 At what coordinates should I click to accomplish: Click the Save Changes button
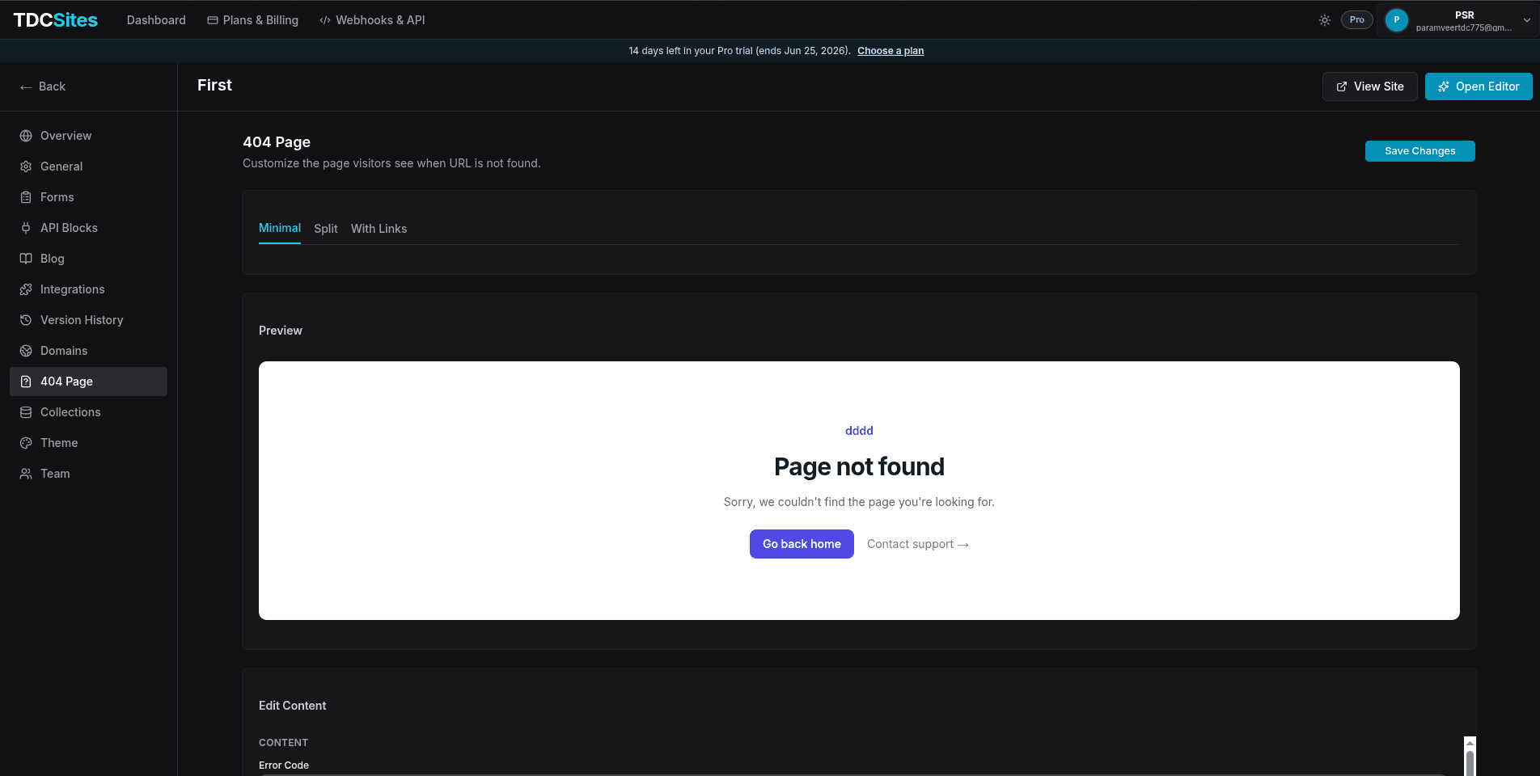coord(1419,151)
